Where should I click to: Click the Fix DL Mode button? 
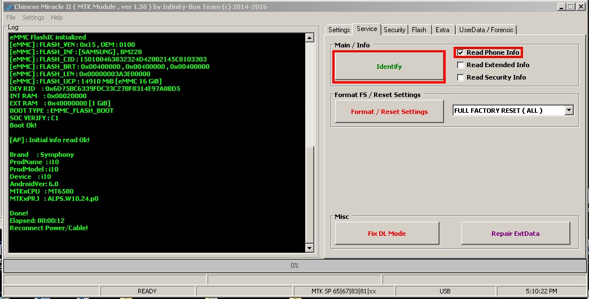pos(387,233)
